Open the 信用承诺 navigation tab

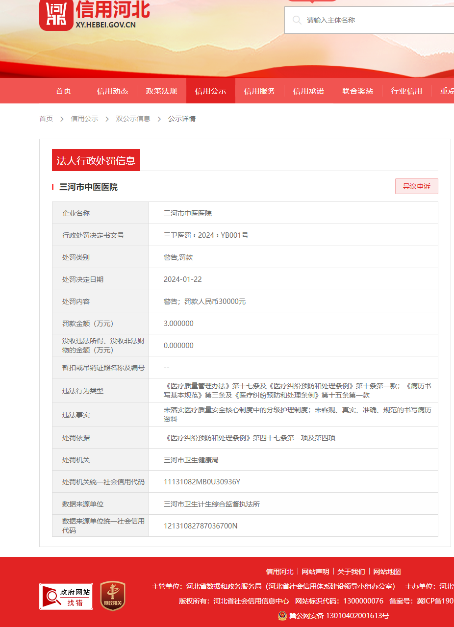[308, 91]
